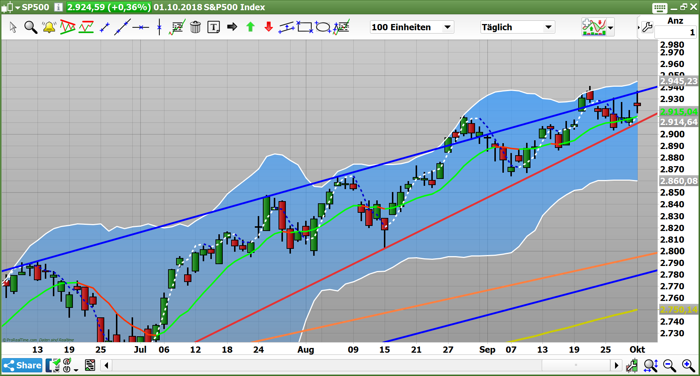The width and height of the screenshot is (700, 376).
Task: Click the right arrow of the time scrollbar
Action: pyautogui.click(x=616, y=365)
